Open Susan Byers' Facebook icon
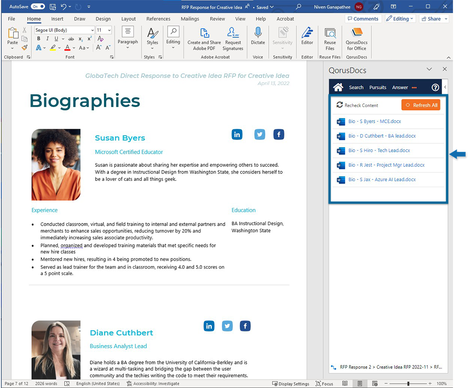Image resolution: width=468 pixels, height=388 pixels. pyautogui.click(x=279, y=135)
